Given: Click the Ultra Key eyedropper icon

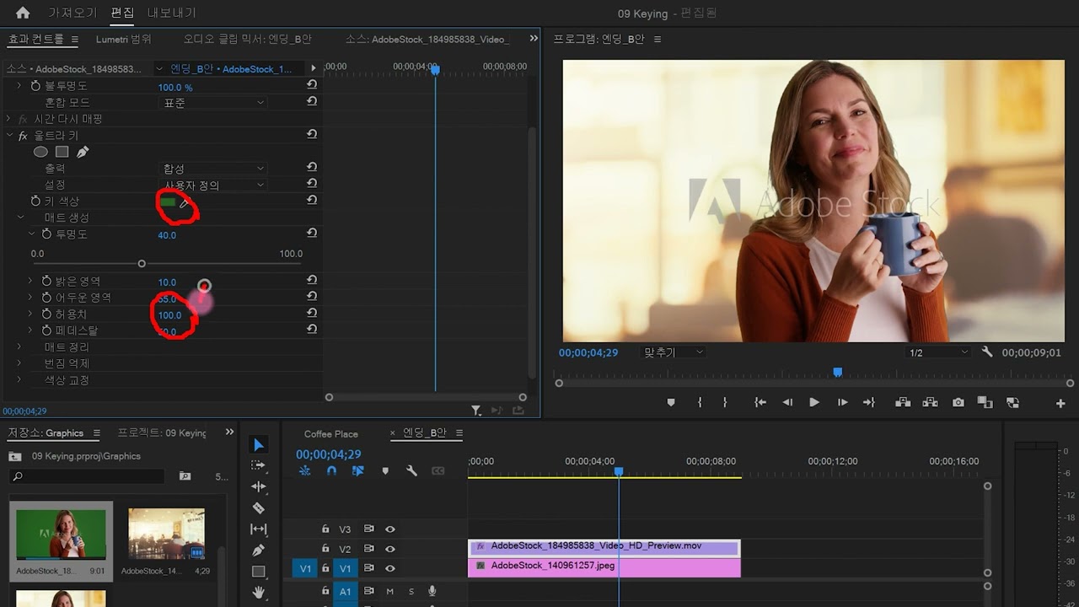Looking at the screenshot, I should coord(184,202).
